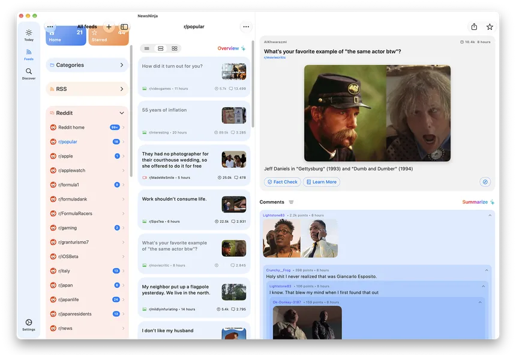Viewport: 516px width, 355px height.
Task: Open the Discover search icon
Action: [29, 74]
